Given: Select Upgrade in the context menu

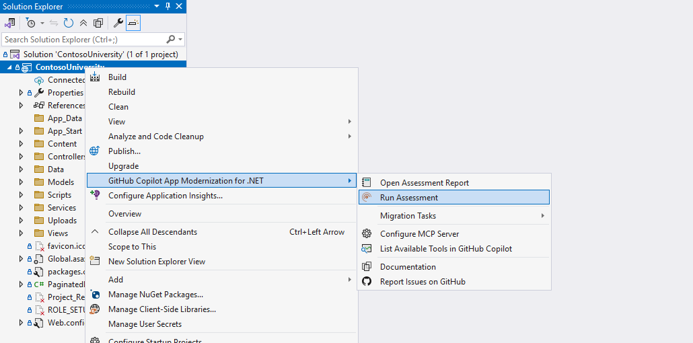Looking at the screenshot, I should coord(221,166).
